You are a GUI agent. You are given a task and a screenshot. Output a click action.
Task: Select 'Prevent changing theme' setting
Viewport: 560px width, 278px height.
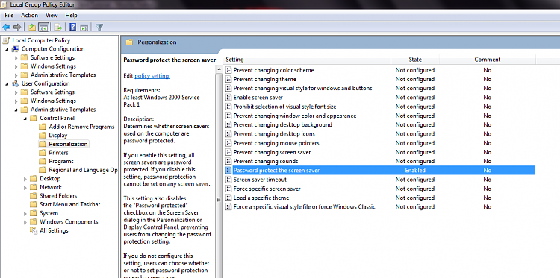click(x=264, y=79)
